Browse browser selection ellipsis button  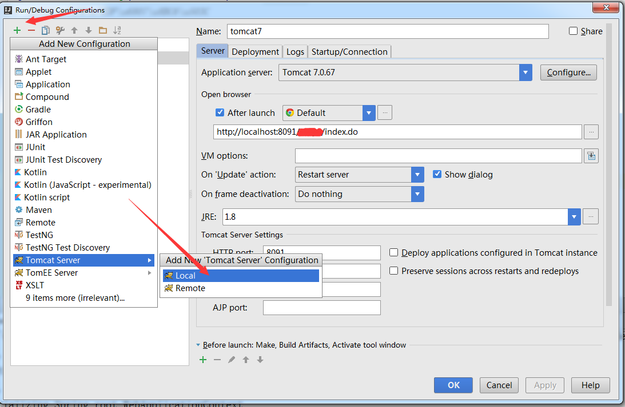pyautogui.click(x=385, y=112)
